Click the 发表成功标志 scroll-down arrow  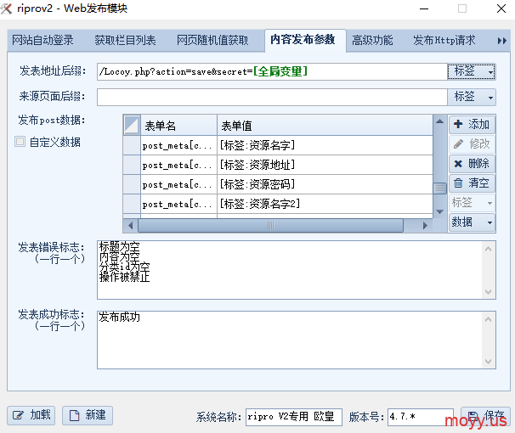pyautogui.click(x=488, y=361)
